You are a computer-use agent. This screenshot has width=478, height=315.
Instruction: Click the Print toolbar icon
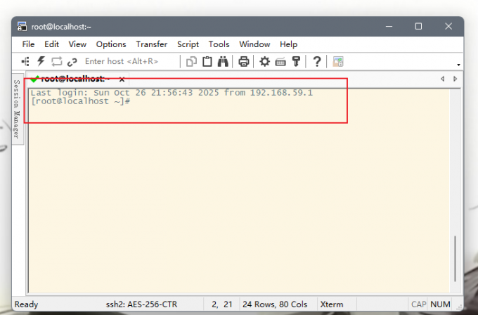click(x=243, y=62)
